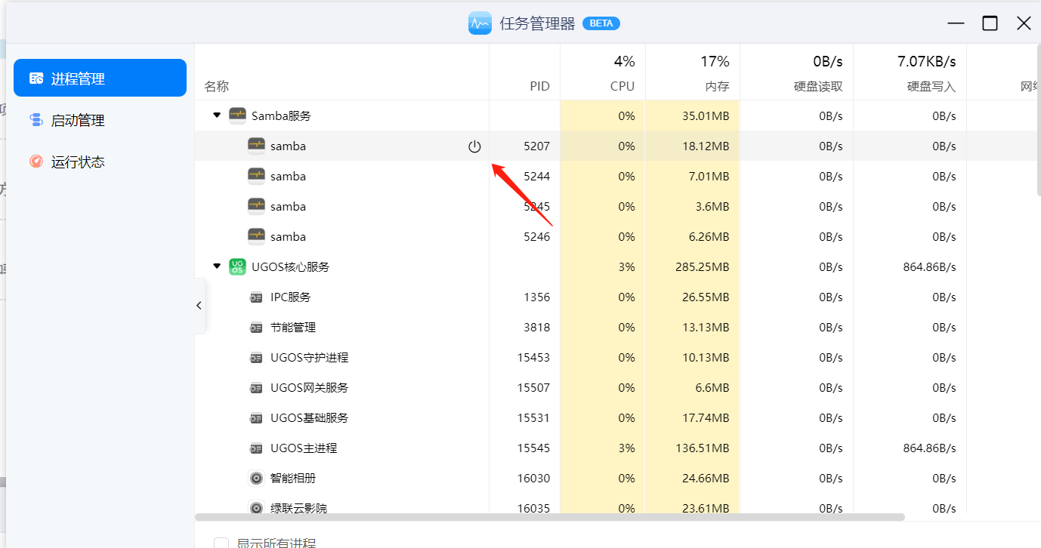Open the 进程管理 tab
This screenshot has height=548, width=1041.
(100, 78)
